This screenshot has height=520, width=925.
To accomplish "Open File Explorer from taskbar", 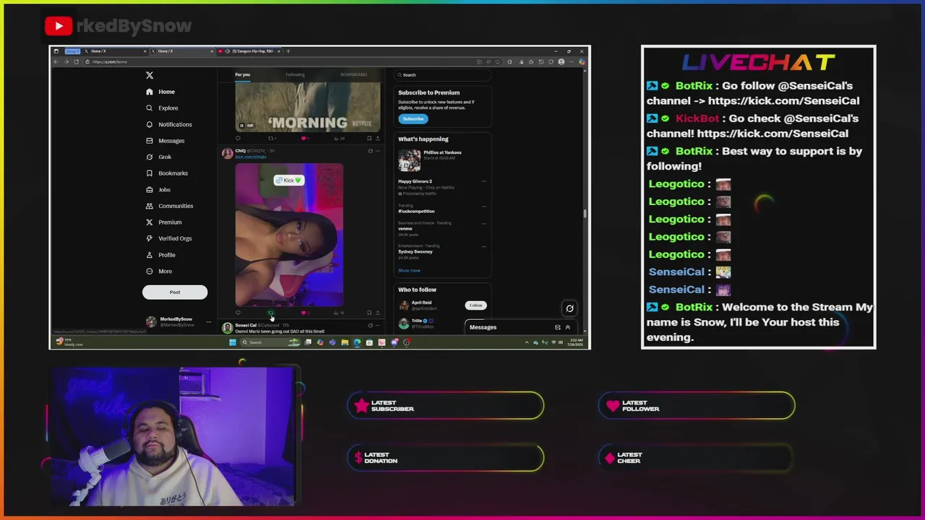I will coord(345,342).
